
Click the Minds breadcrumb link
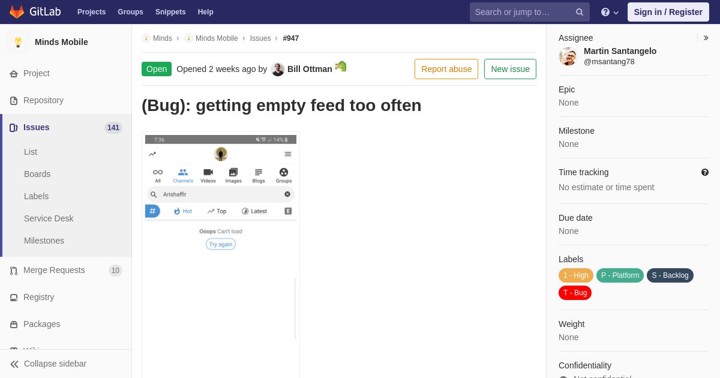coord(163,38)
